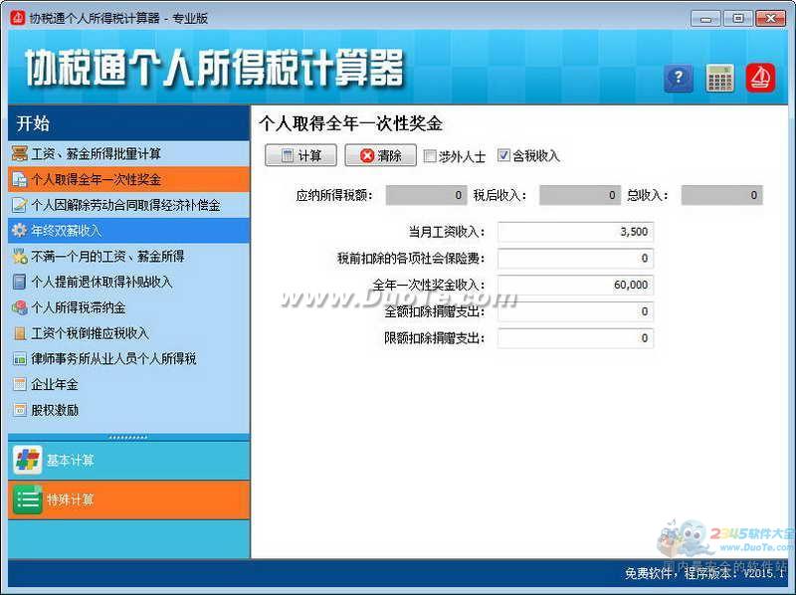
Task: Select 个人所得税滞纳金 in the sidebar
Action: coord(129,307)
